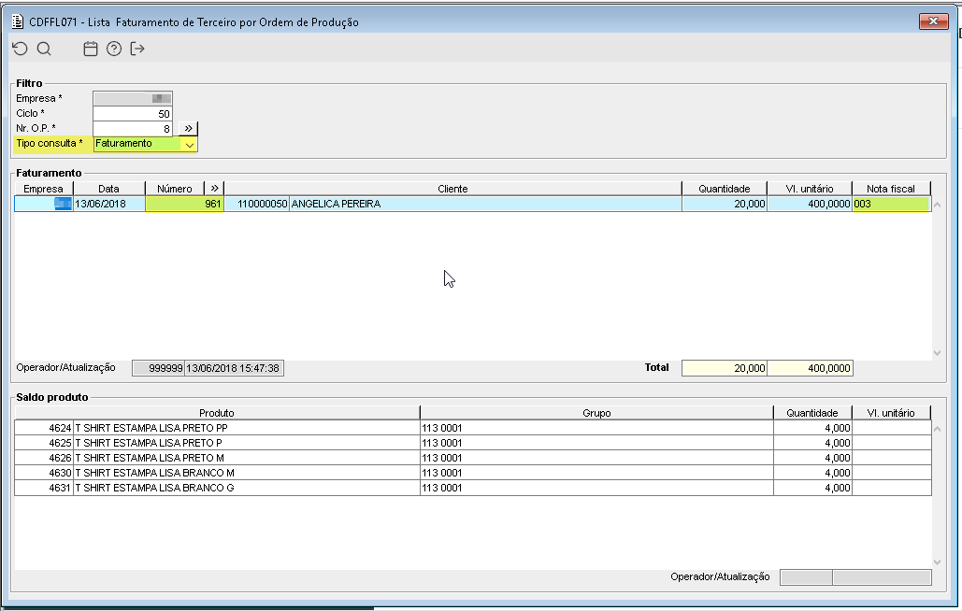The image size is (962, 611).
Task: Click Faturamento quantity cell 20,000
Action: (725, 204)
